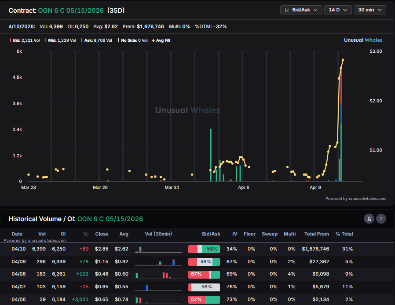Open the 14 D timeframe dropdown
Screen dimensions: 395x305
tap(338, 10)
